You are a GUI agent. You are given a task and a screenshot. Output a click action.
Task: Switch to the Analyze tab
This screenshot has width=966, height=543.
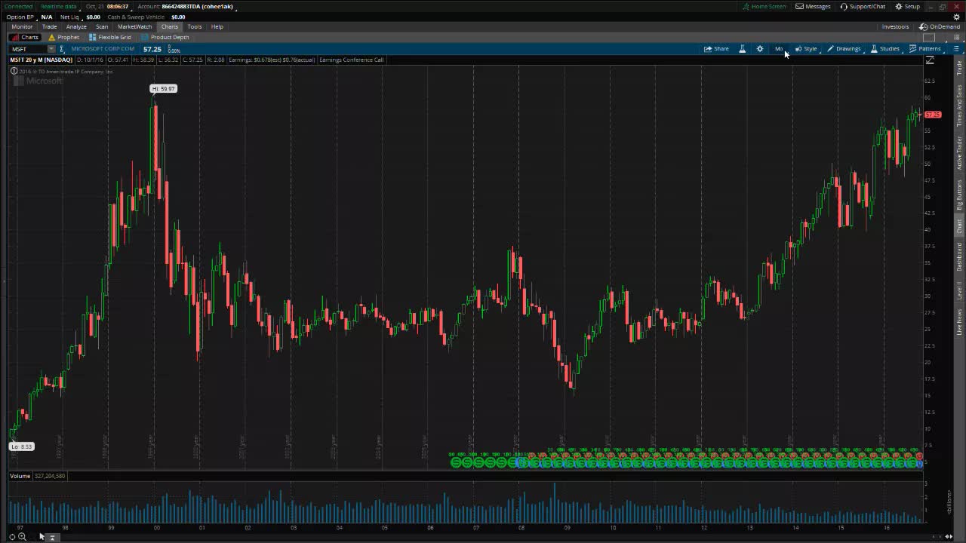[76, 26]
